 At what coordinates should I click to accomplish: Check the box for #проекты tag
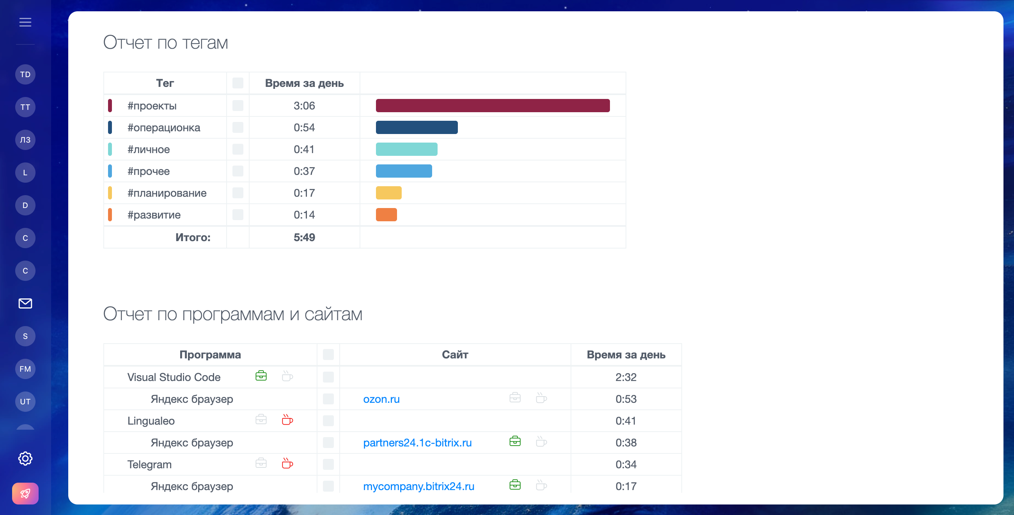click(238, 105)
